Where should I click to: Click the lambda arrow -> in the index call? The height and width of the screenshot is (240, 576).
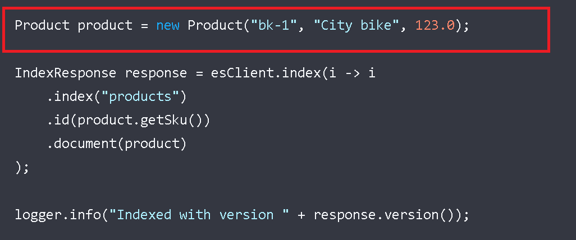click(x=352, y=73)
